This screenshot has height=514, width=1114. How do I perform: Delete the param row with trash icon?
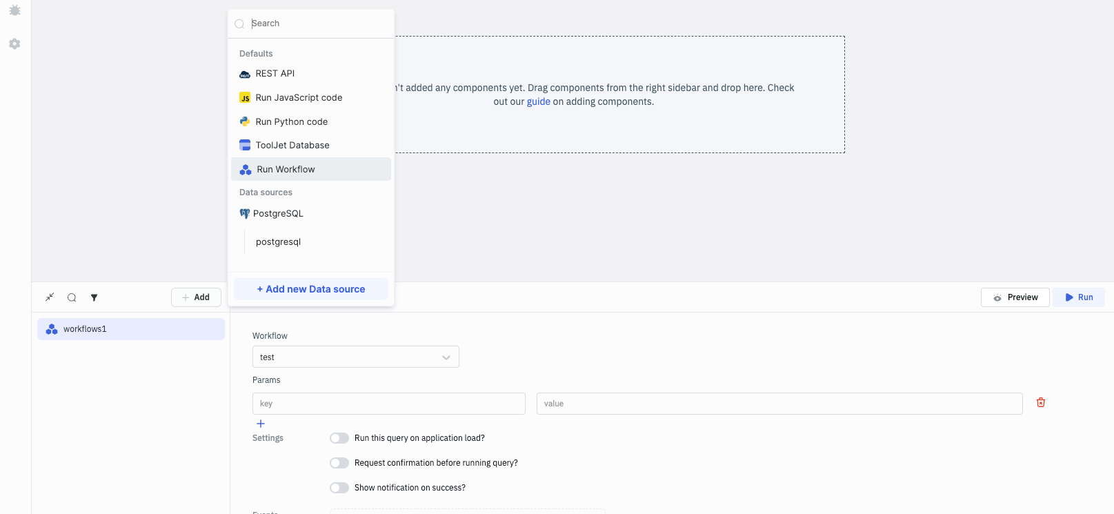pos(1040,402)
